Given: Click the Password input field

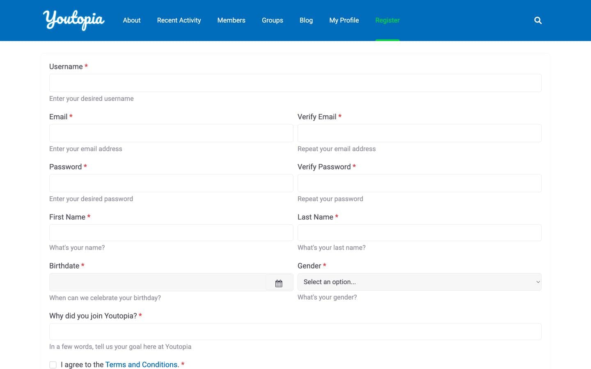Looking at the screenshot, I should (171, 183).
